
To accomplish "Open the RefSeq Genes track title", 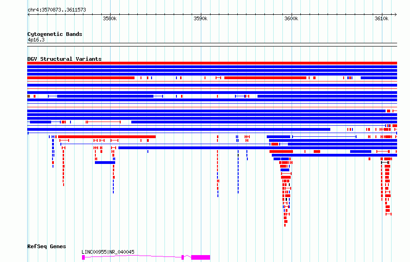I will [47, 246].
